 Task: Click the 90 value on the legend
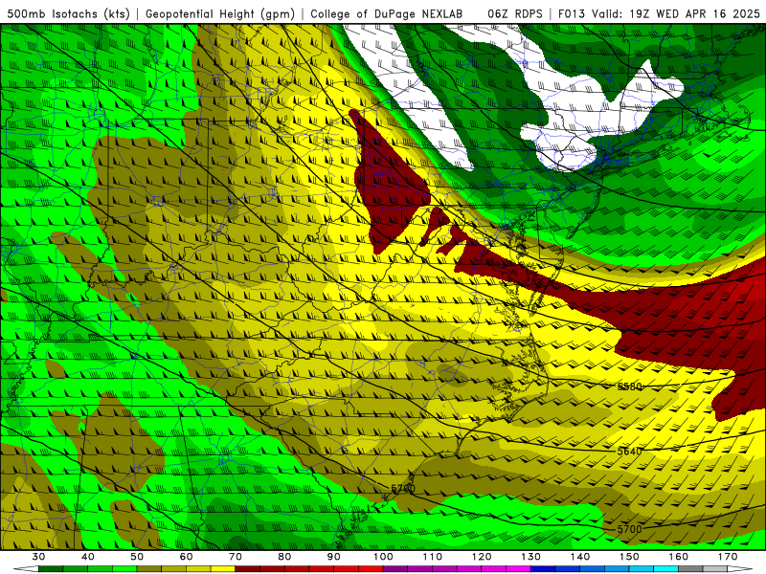[x=334, y=557]
